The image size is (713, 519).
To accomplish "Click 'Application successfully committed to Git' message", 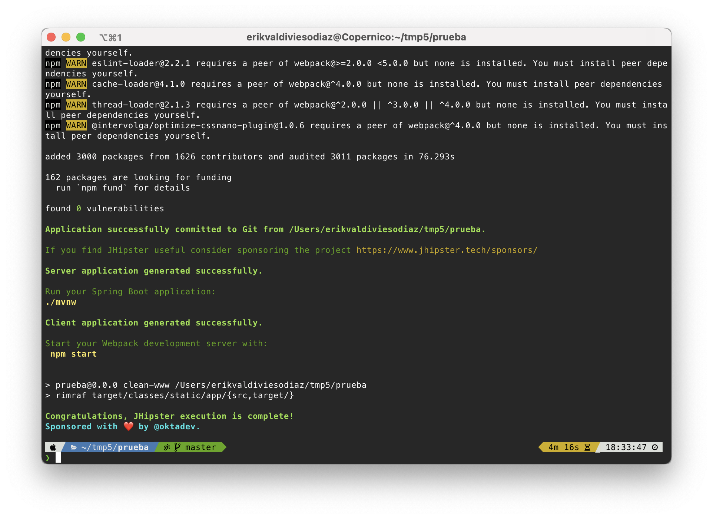I will tap(265, 229).
